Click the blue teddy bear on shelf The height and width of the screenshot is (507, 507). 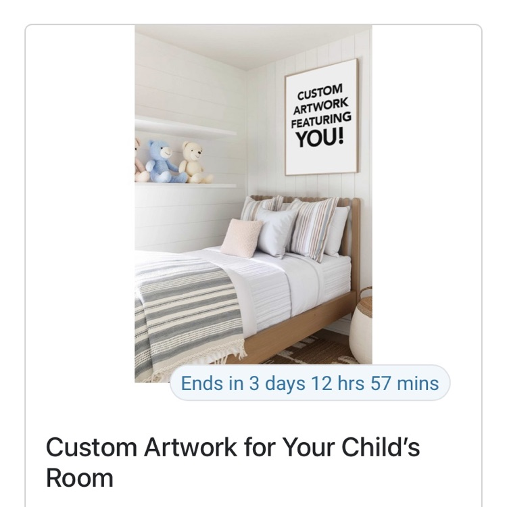164,162
